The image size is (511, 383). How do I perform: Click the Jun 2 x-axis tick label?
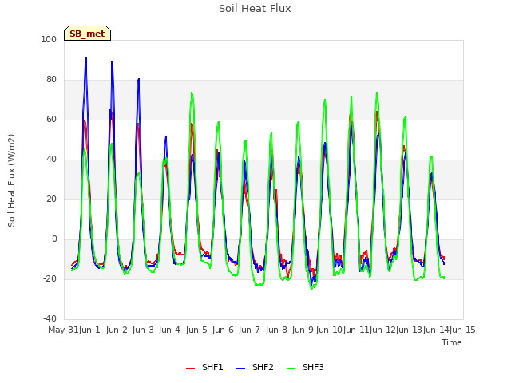click(x=117, y=330)
